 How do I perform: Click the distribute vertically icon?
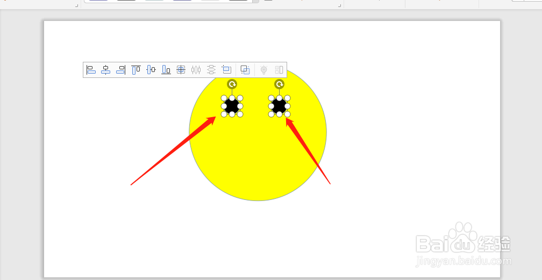pos(211,70)
